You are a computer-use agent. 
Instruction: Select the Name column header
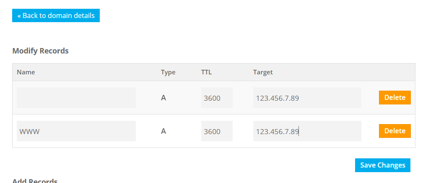coord(26,72)
